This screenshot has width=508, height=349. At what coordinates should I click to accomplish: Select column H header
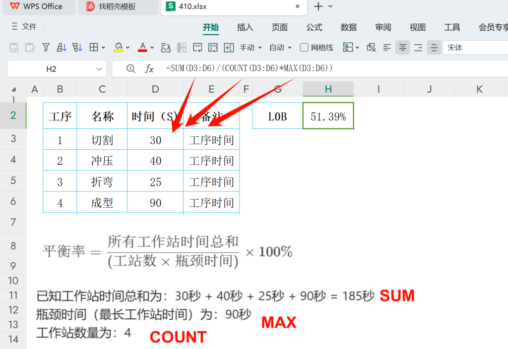coord(328,89)
